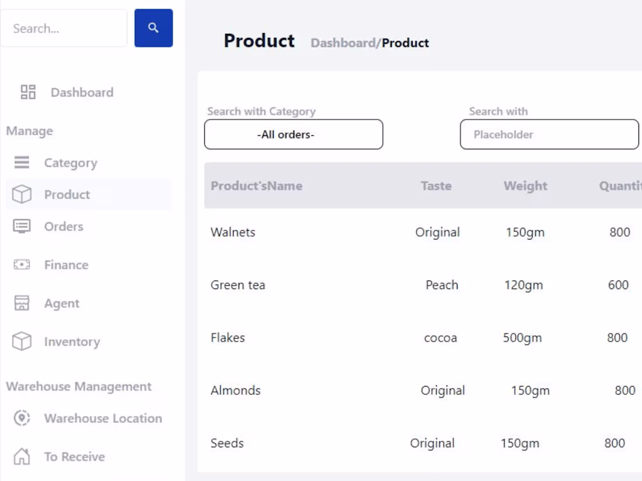Screen dimensions: 642x481
Task: Open the Finance section
Action: point(67,265)
